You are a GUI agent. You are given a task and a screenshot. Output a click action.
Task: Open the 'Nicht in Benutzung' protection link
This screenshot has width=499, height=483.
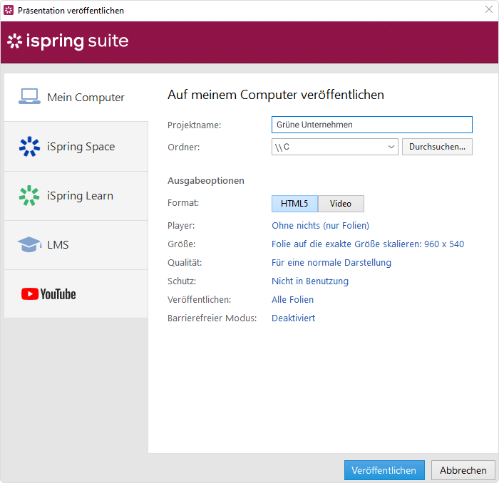pos(310,281)
